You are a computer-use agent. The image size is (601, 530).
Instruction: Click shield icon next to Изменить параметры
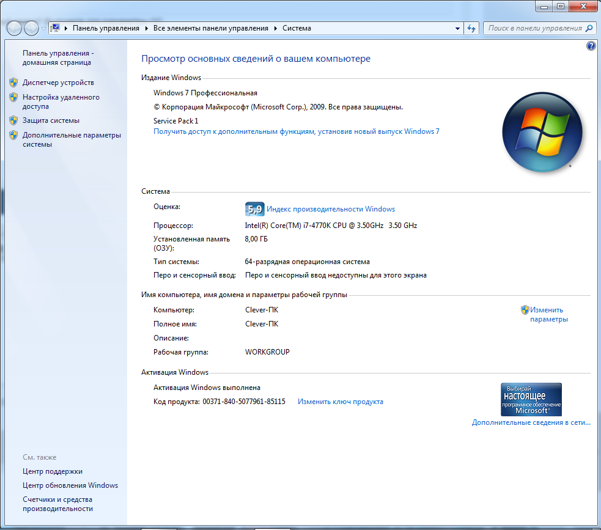tap(525, 310)
